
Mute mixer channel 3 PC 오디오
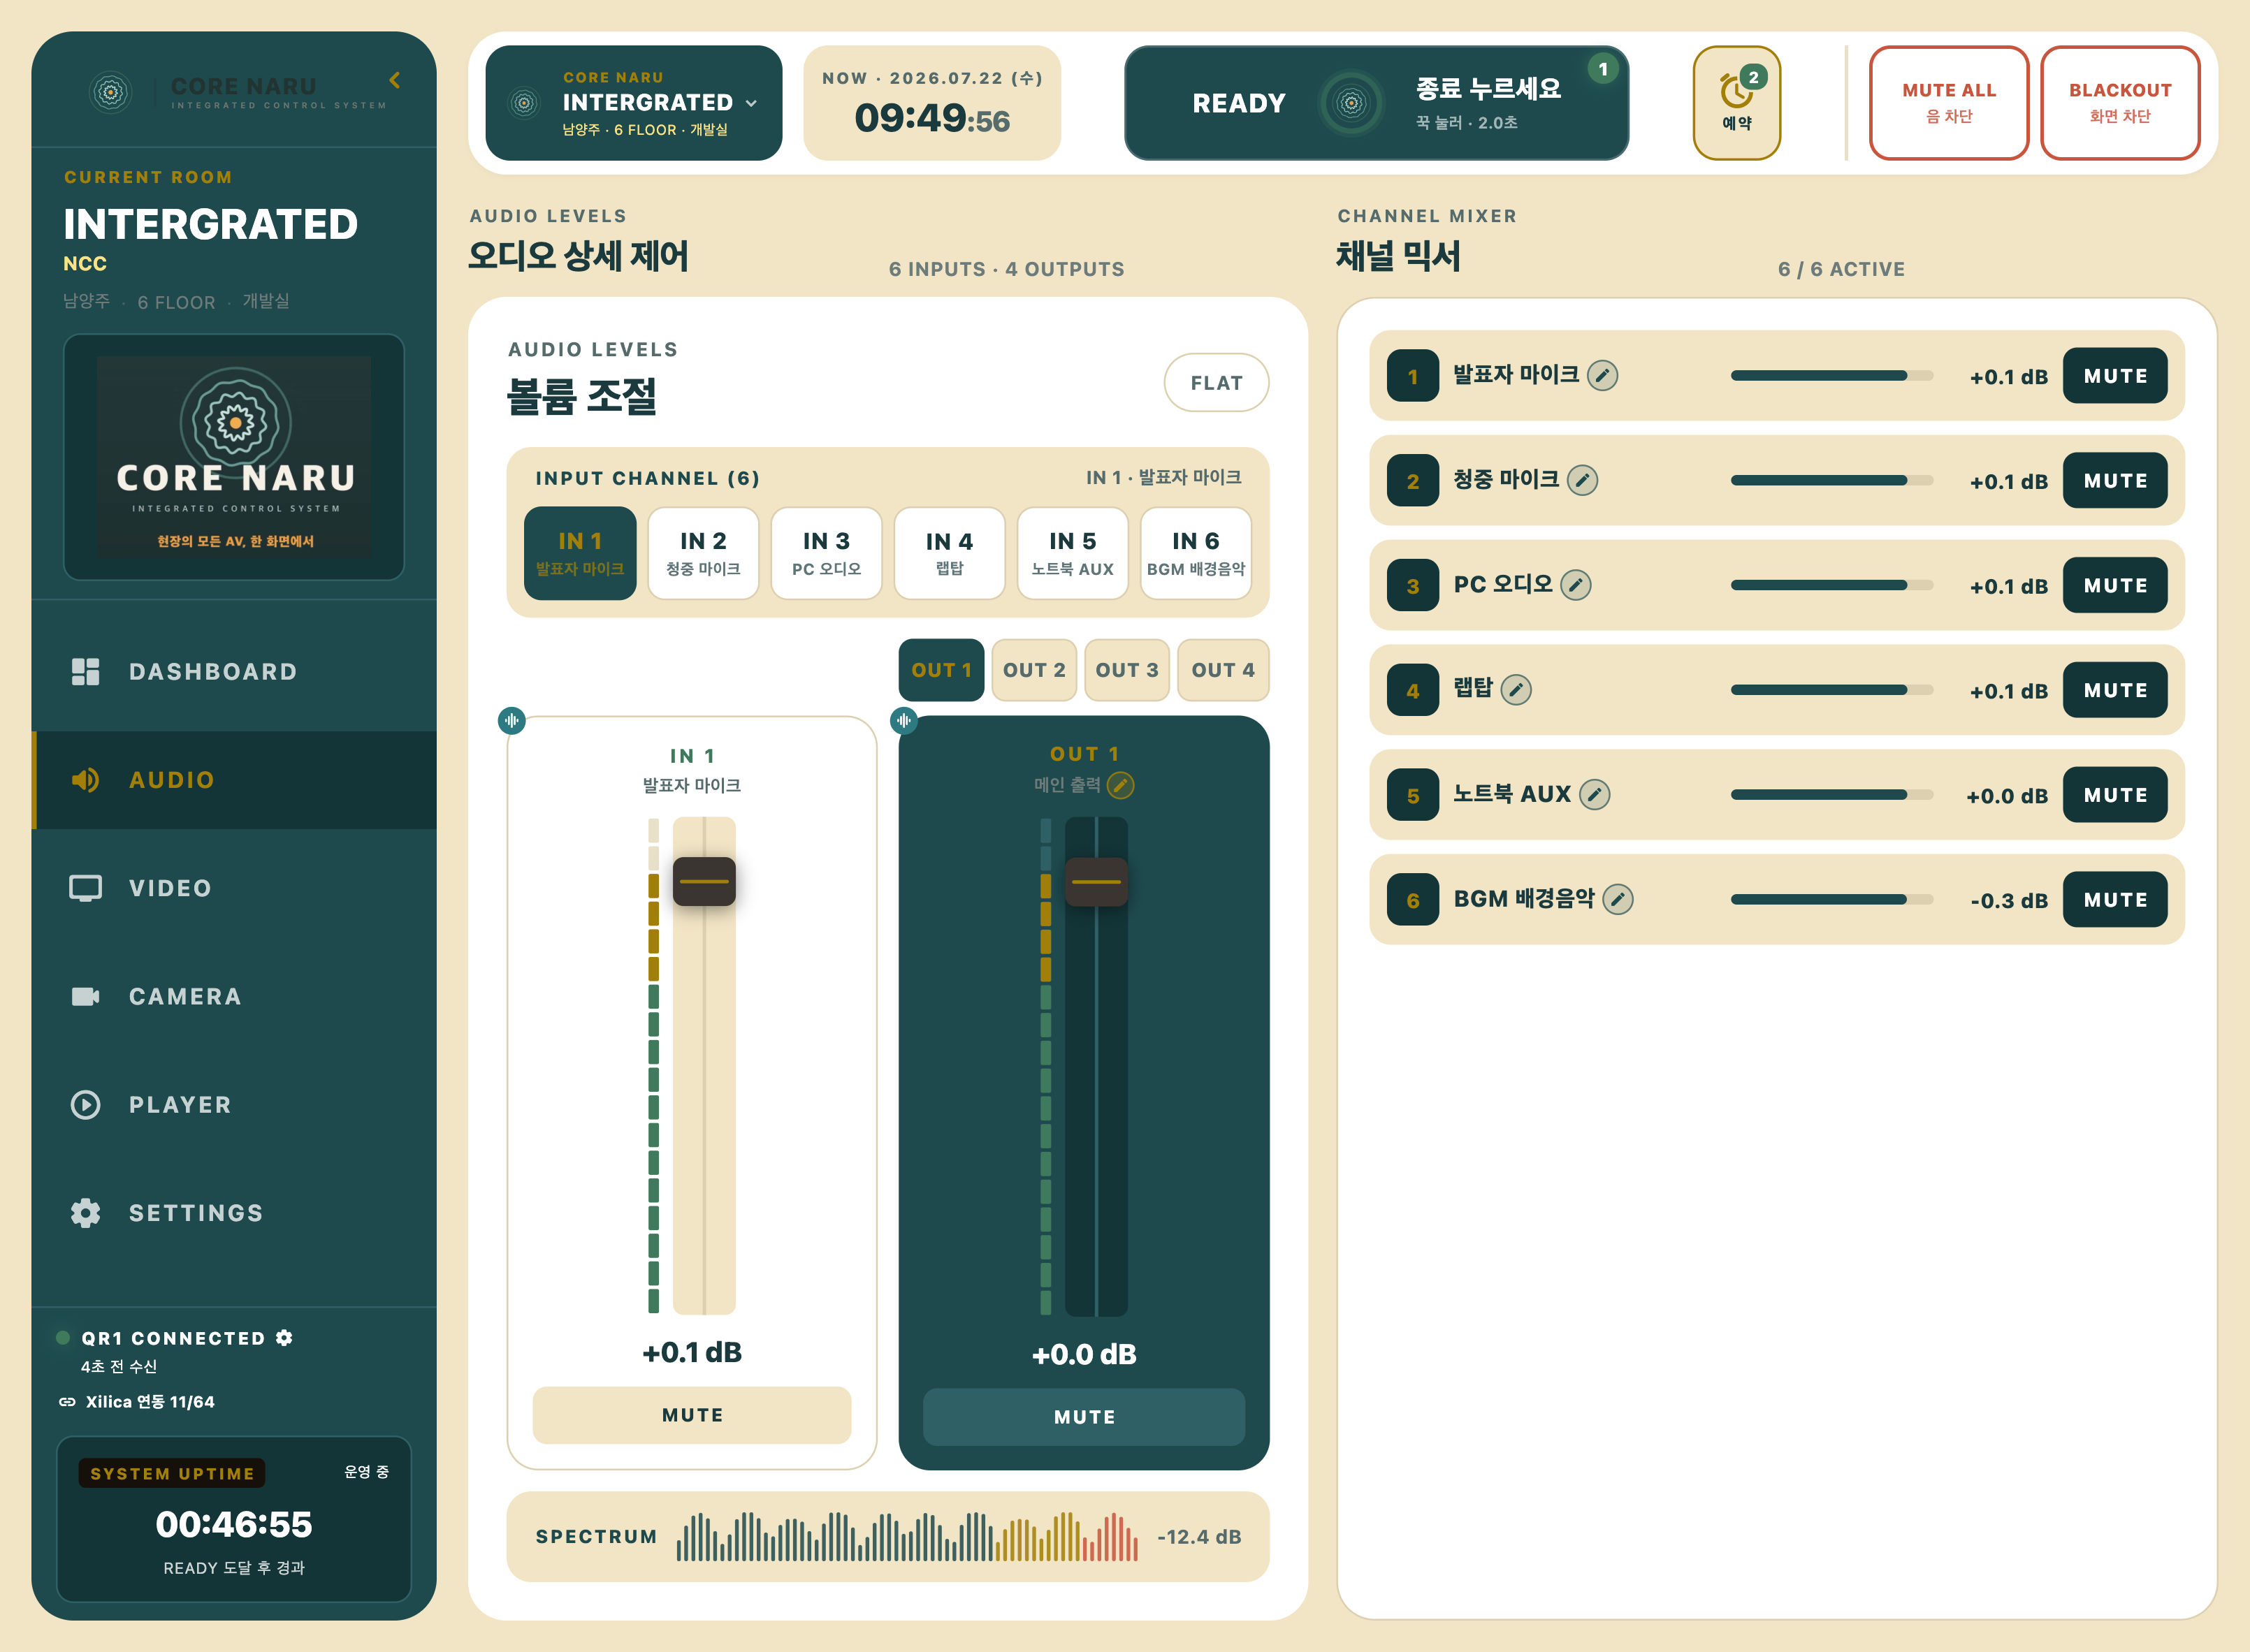click(2115, 586)
